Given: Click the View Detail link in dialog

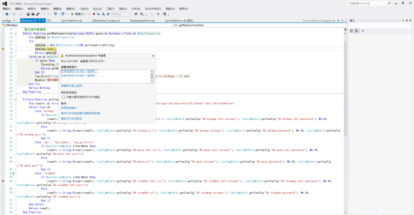Looking at the screenshot, I should pyautogui.click(x=70, y=108).
